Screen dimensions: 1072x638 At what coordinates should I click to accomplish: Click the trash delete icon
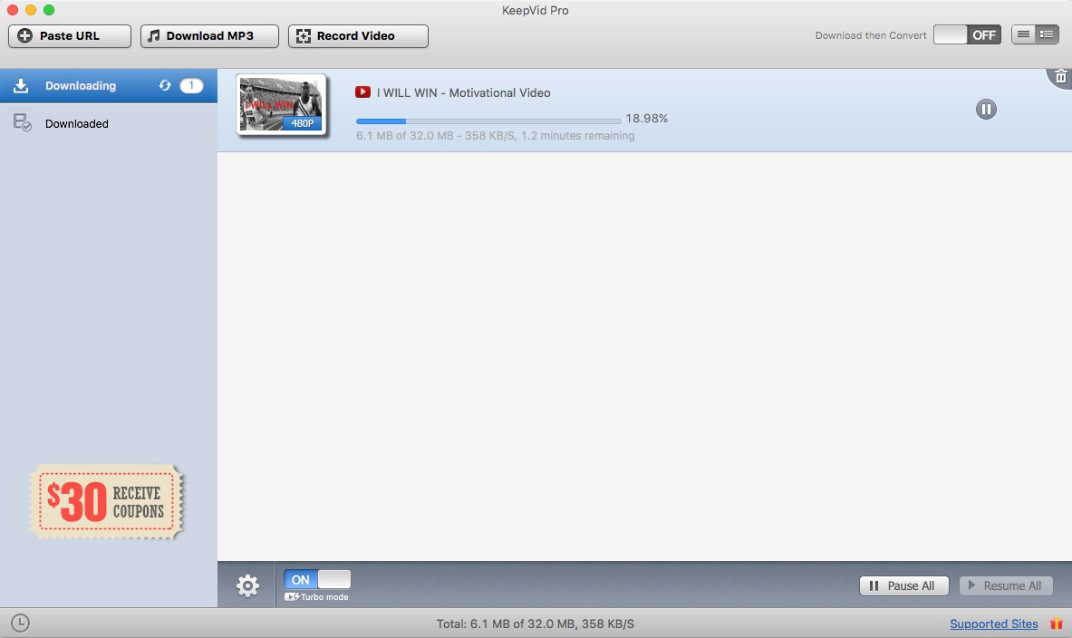[1061, 77]
